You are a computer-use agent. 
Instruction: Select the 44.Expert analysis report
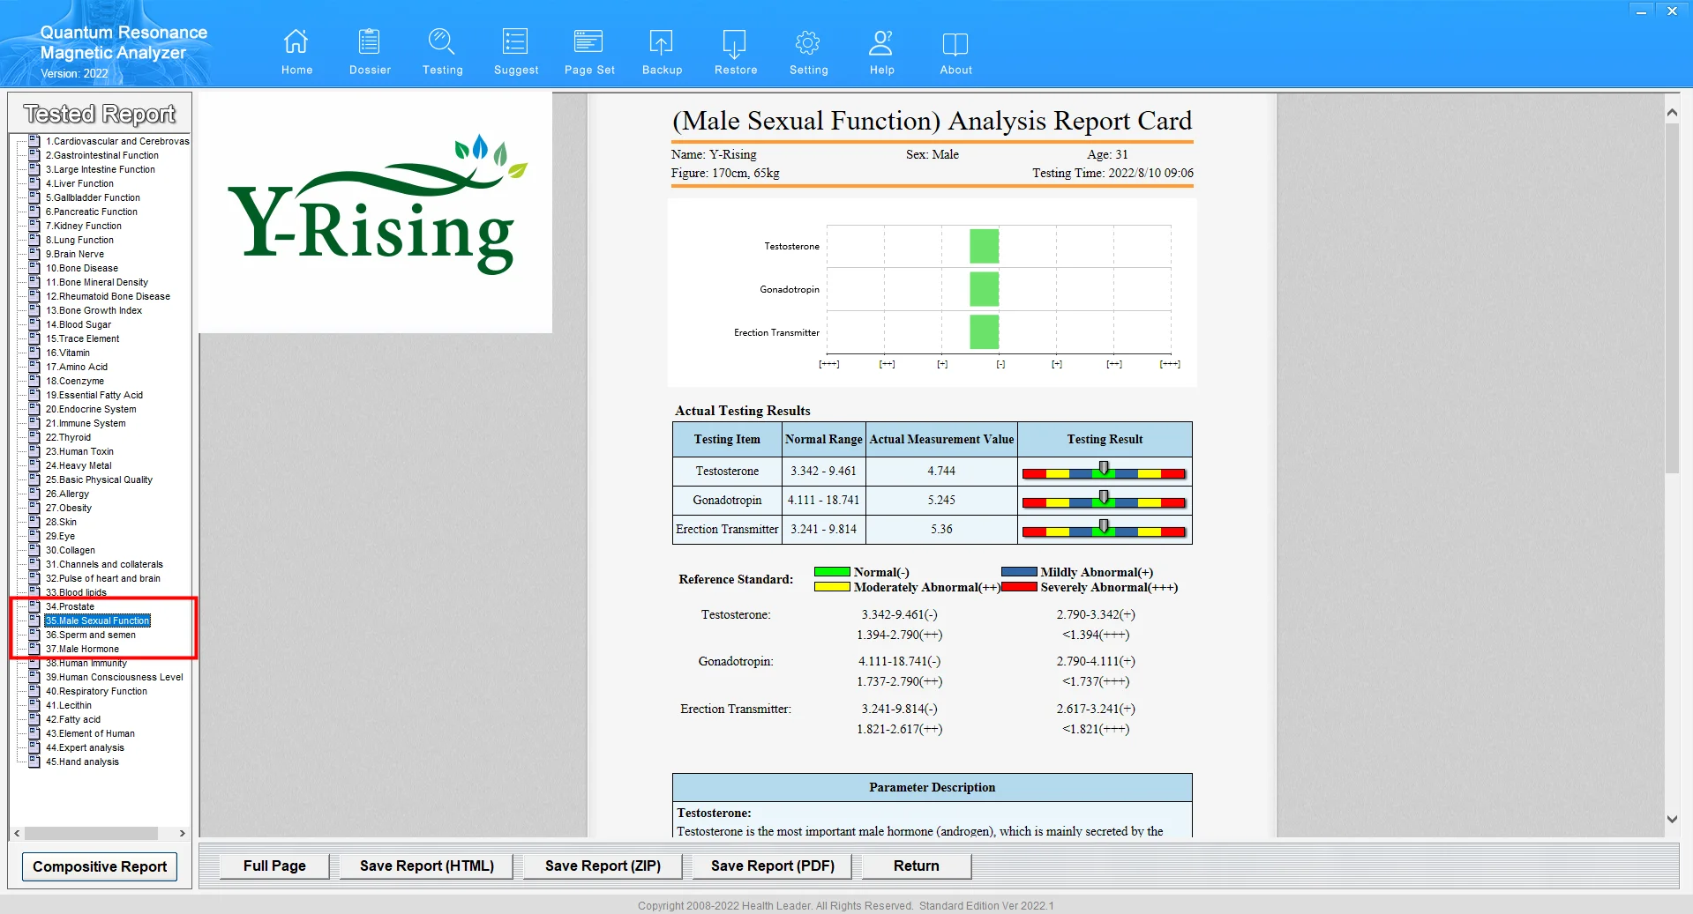click(85, 747)
